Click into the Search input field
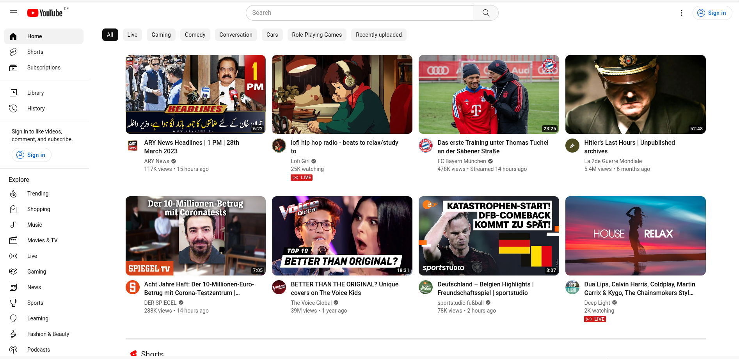739x359 pixels. (x=359, y=13)
